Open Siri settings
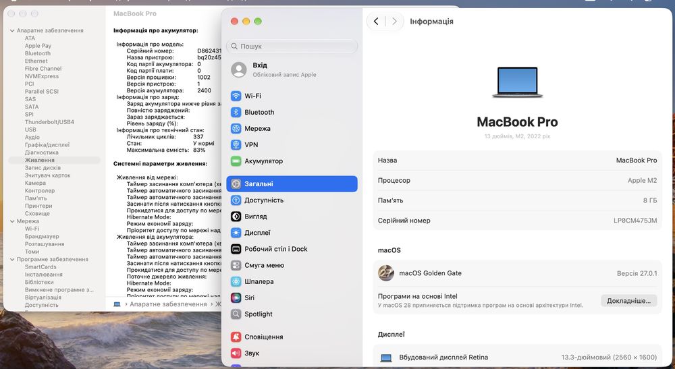Image resolution: width=675 pixels, height=369 pixels. tap(292, 297)
